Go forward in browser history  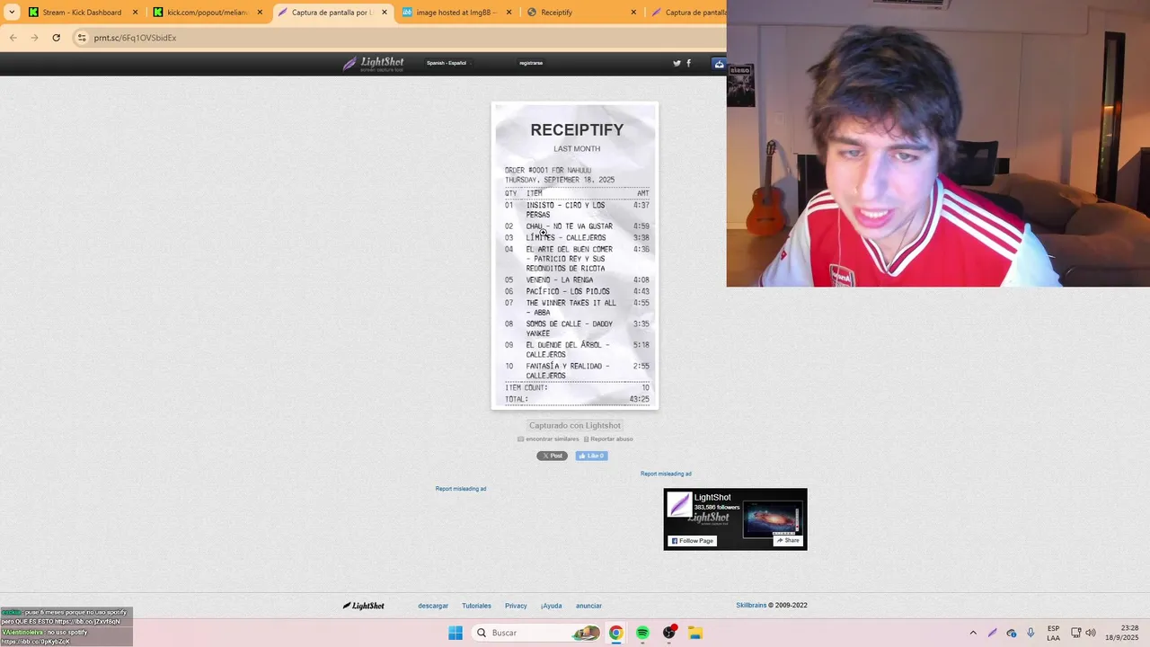pyautogui.click(x=34, y=38)
